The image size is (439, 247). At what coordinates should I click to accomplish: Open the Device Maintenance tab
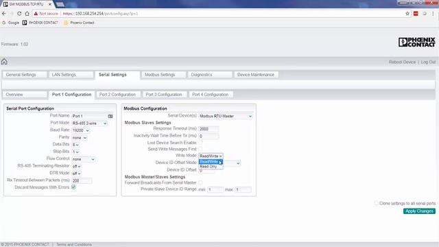pyautogui.click(x=256, y=75)
